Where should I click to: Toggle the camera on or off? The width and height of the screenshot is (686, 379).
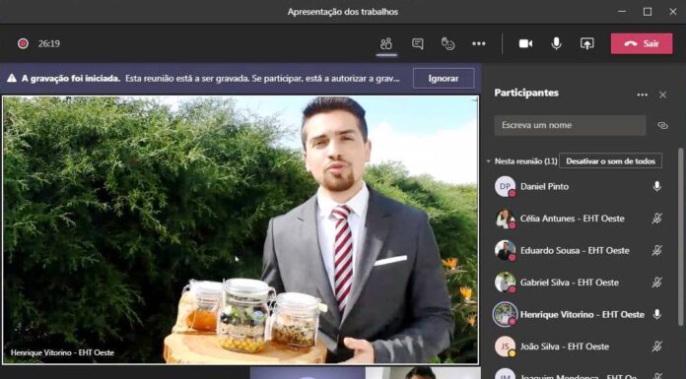525,43
